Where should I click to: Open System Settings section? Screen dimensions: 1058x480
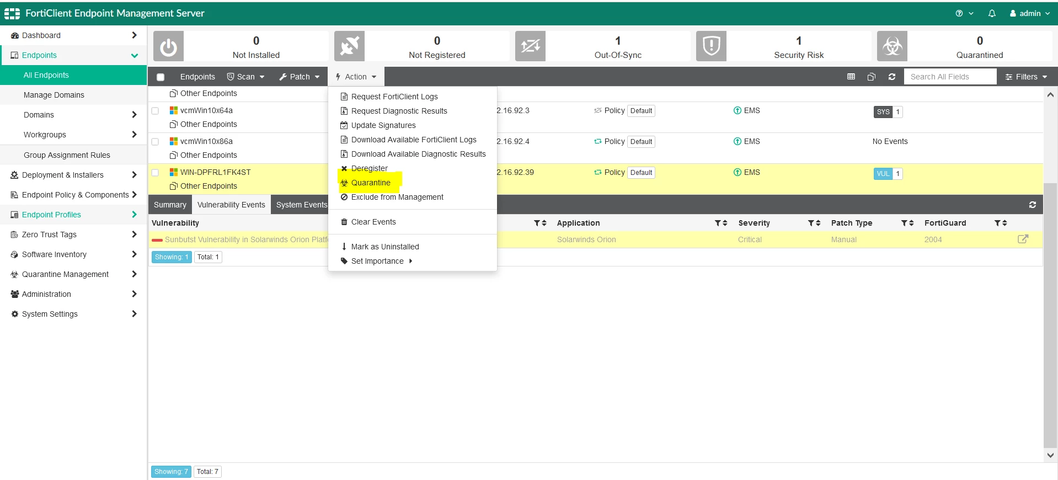[x=73, y=314]
